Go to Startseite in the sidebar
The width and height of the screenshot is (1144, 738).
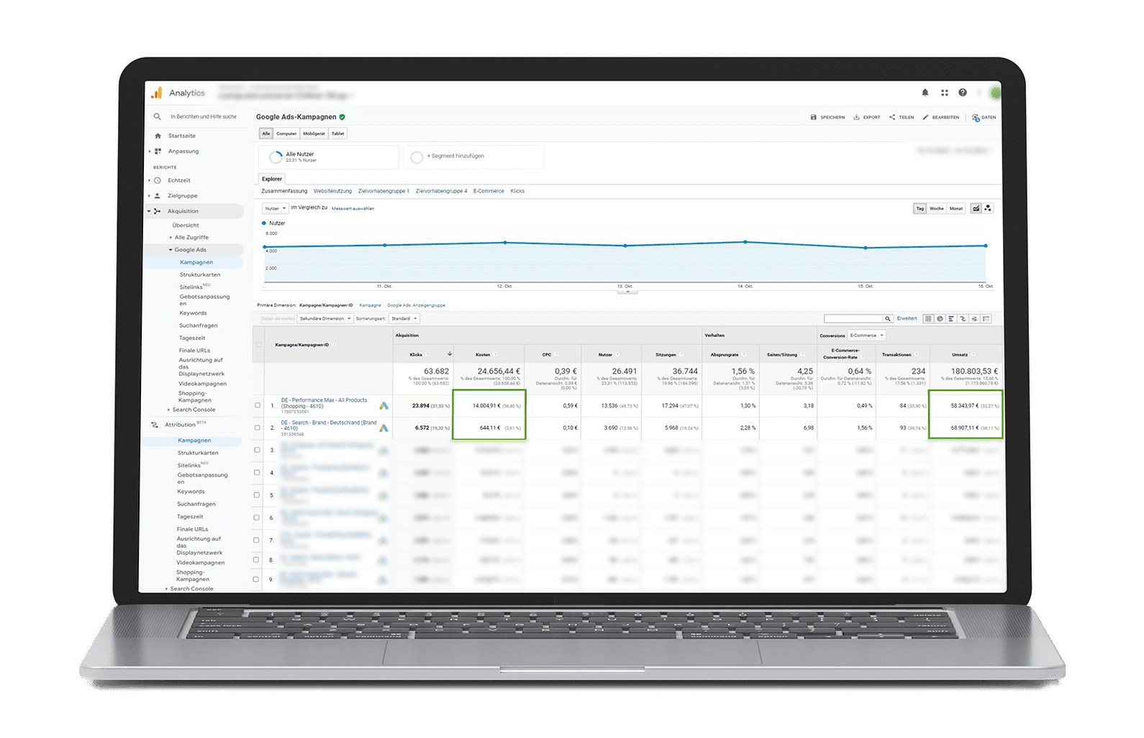pyautogui.click(x=182, y=136)
